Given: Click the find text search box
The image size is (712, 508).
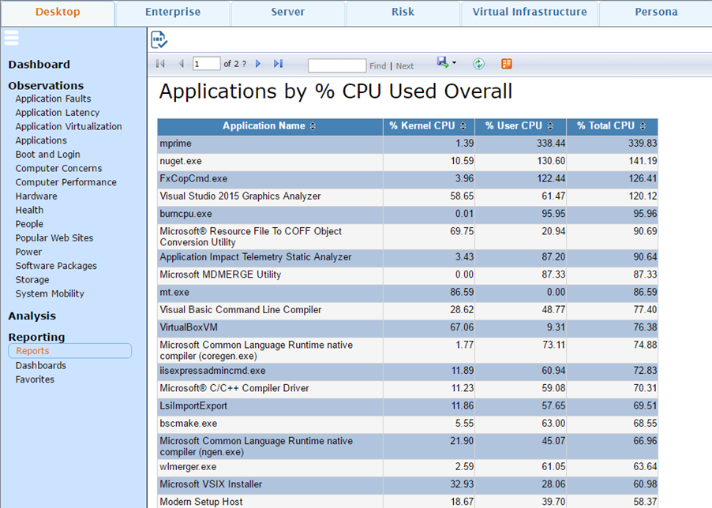Looking at the screenshot, I should pos(337,65).
